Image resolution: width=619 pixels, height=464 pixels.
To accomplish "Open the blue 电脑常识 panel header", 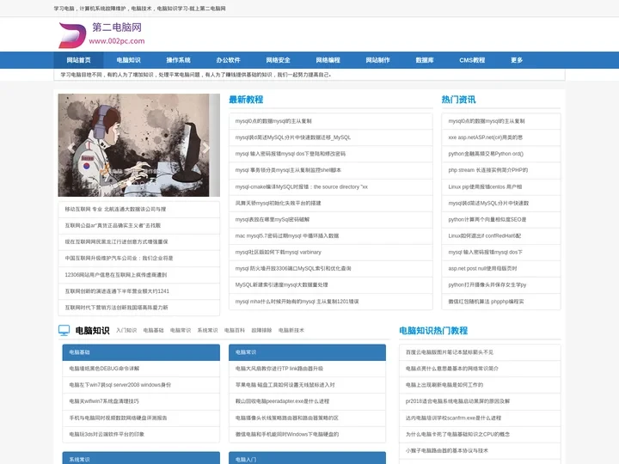I will [x=307, y=352].
